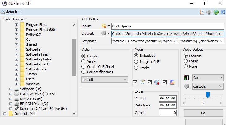Select the SoftpediaTest folder
This screenshot has width=226, height=125.
tap(37, 69)
